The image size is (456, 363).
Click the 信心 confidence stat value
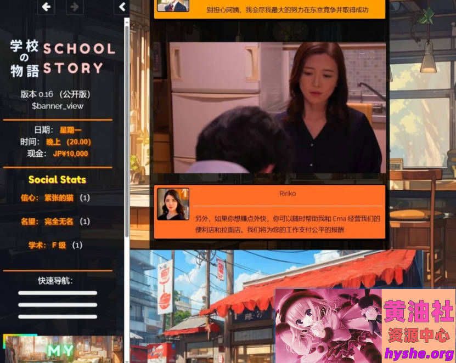pyautogui.click(x=59, y=197)
